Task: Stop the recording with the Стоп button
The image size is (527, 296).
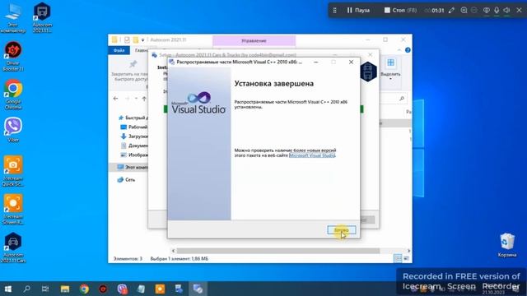Action: pos(400,11)
